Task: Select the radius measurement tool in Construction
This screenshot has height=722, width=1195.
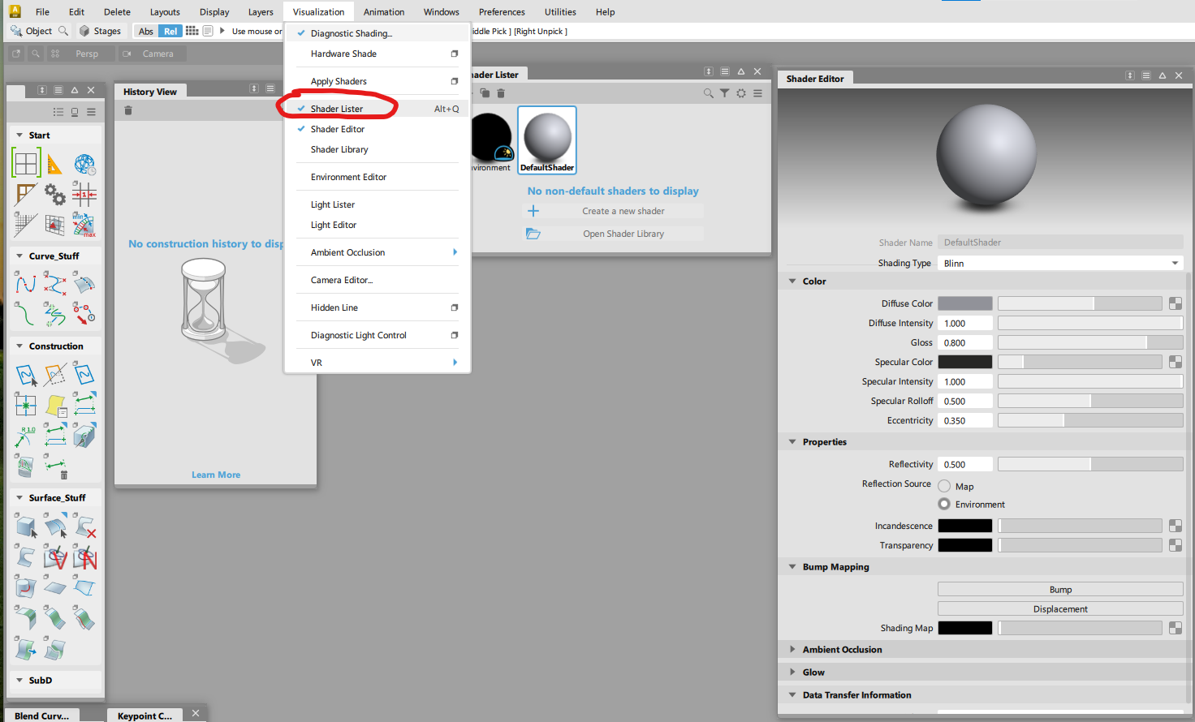Action: (x=25, y=436)
